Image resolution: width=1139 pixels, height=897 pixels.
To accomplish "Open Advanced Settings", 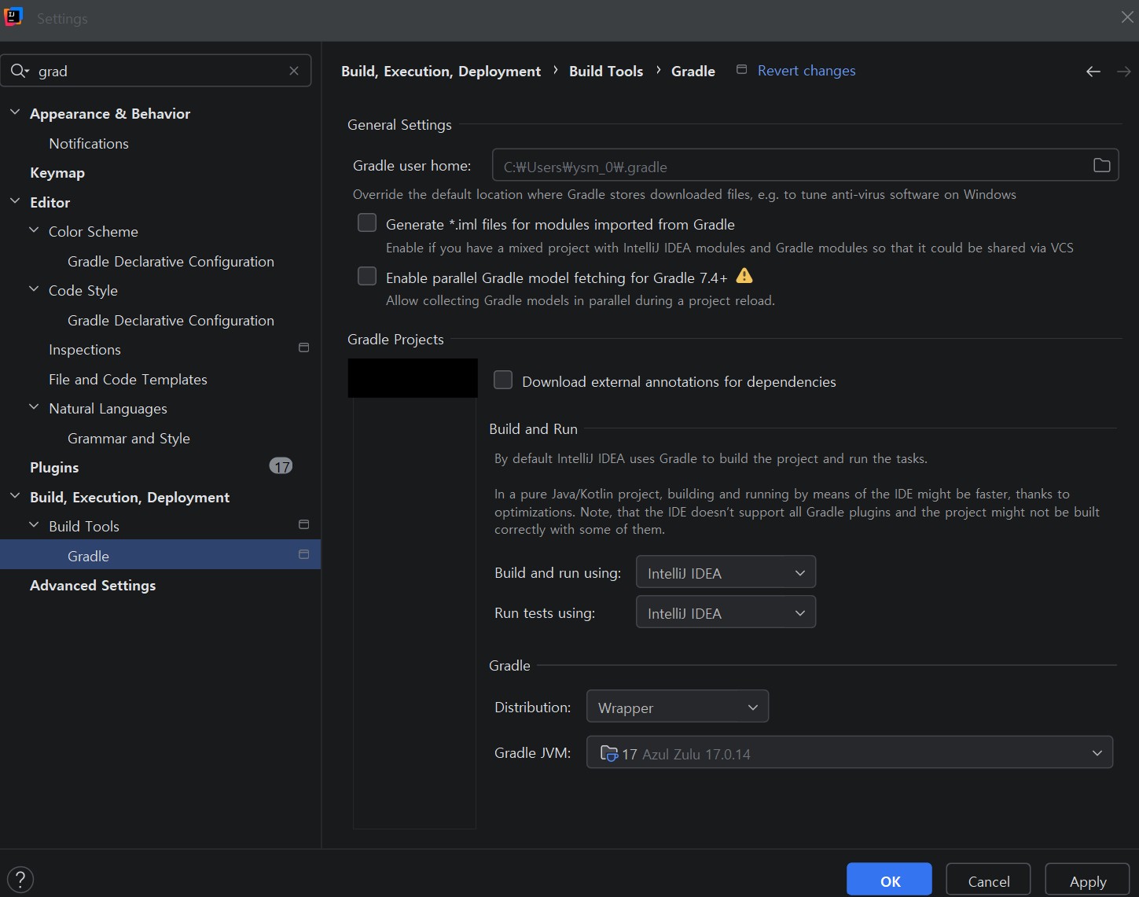I will coord(93,586).
